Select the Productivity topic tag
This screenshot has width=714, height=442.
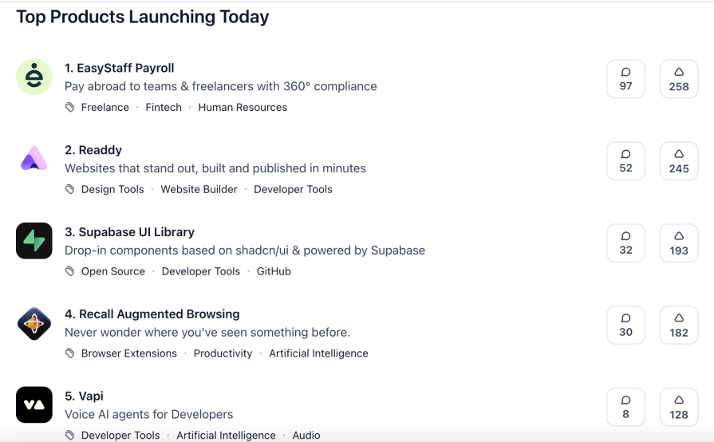coord(223,353)
